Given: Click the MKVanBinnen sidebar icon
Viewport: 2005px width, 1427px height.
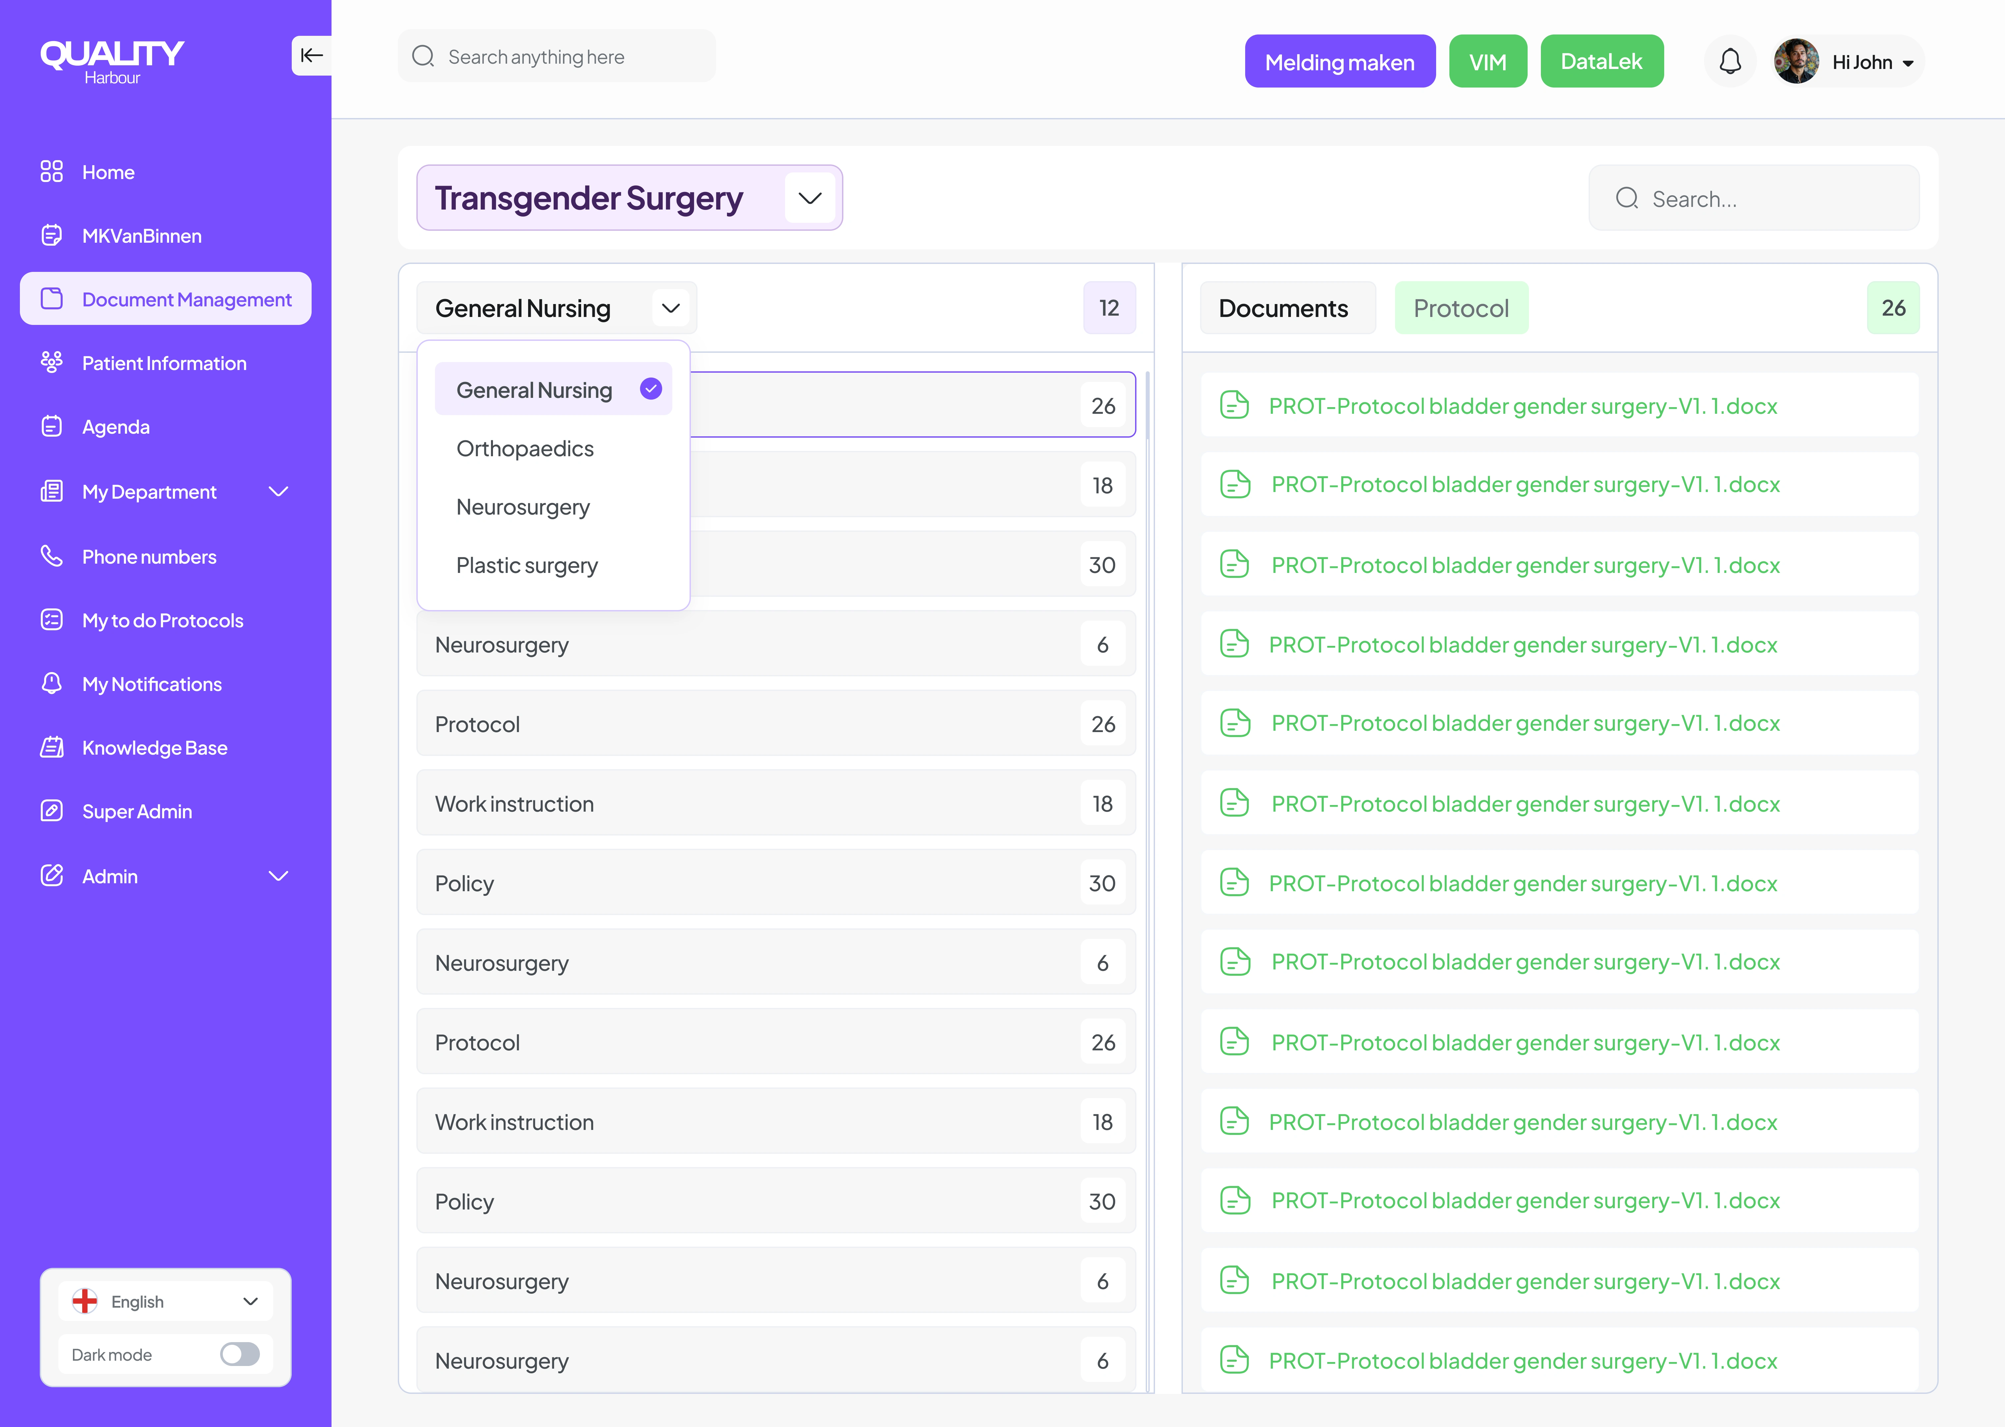Looking at the screenshot, I should click(x=52, y=235).
